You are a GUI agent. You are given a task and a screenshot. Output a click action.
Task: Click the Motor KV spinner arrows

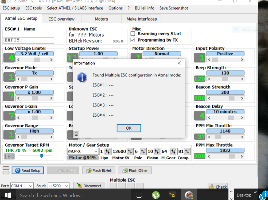pyautogui.click(x=130, y=151)
